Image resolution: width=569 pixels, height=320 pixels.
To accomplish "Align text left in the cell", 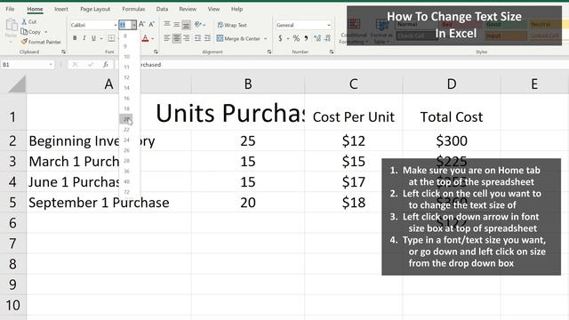I will tap(167, 37).
